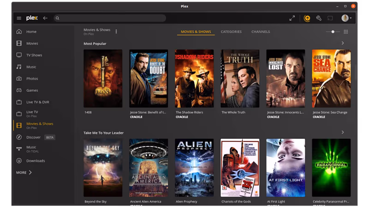Open the user avatar account menu
This screenshot has height=208, width=369.
pos(346,18)
